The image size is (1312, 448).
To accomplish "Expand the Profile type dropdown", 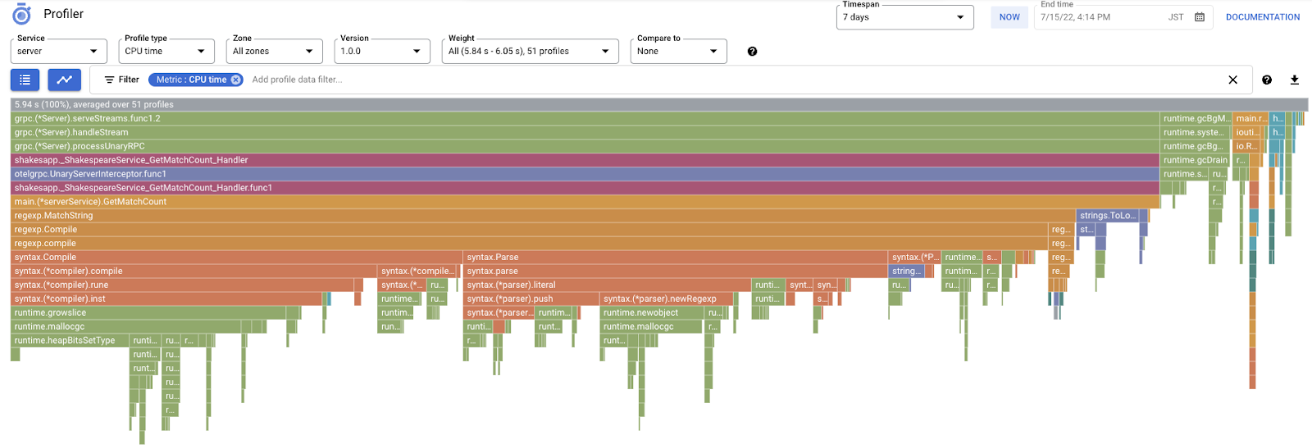I will point(166,51).
